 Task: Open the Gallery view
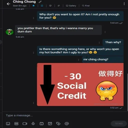pos(71,6)
